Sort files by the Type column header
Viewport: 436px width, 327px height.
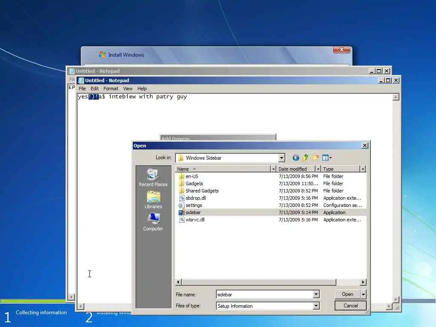(341, 169)
